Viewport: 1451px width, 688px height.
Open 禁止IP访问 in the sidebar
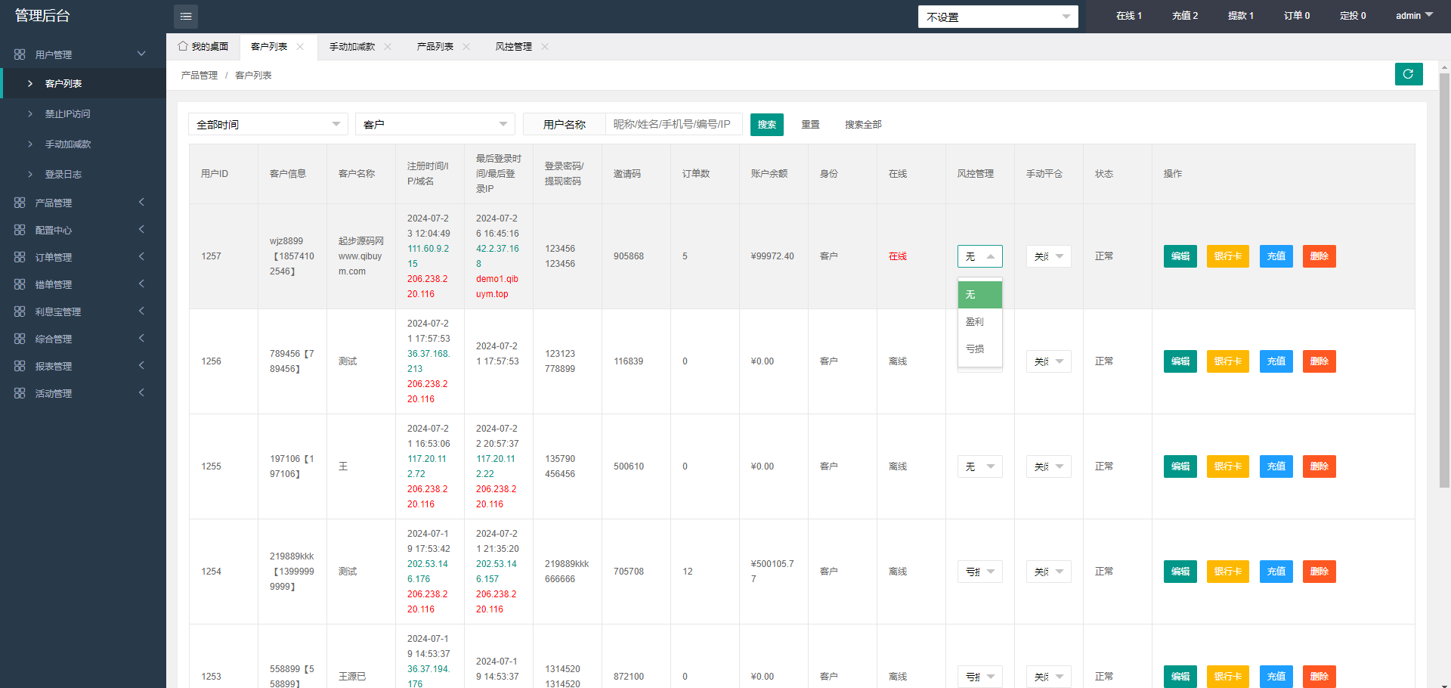click(67, 114)
